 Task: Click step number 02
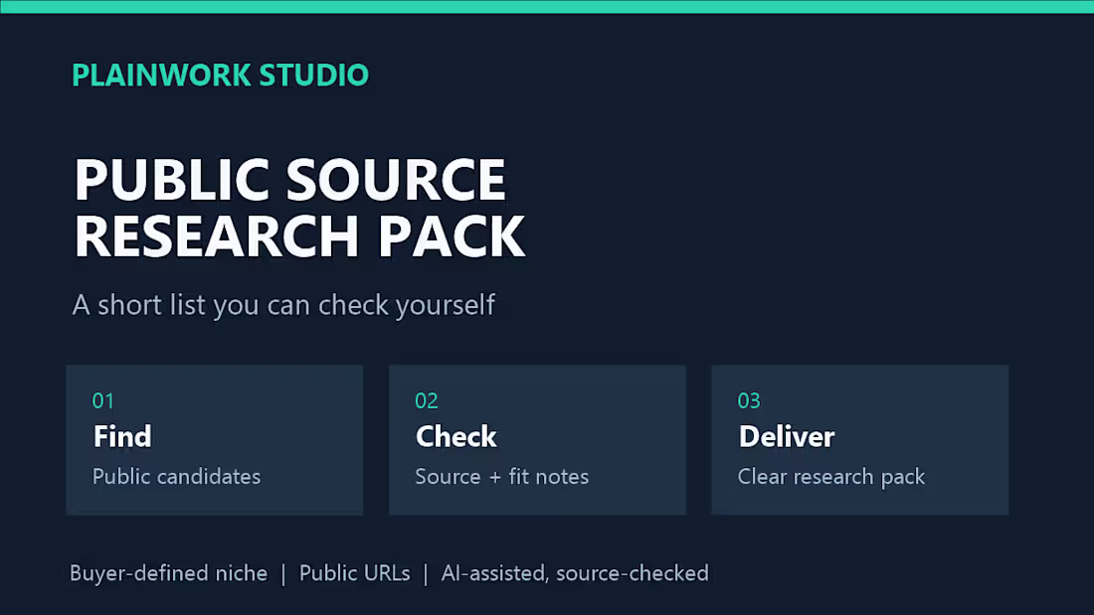click(x=427, y=401)
